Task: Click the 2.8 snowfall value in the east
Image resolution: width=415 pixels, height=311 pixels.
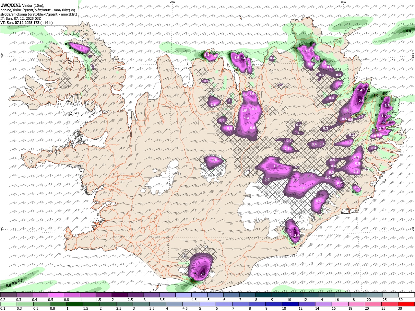Action: click(x=361, y=101)
